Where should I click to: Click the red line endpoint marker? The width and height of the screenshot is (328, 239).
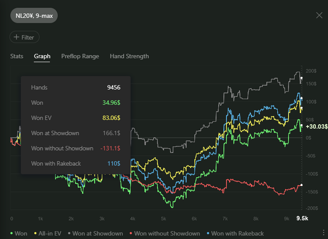click(301, 185)
